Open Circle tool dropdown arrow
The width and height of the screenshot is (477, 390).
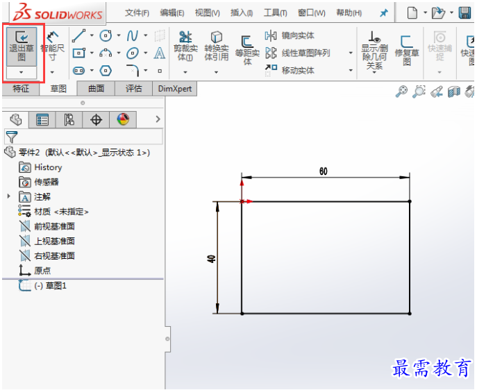tap(119, 35)
